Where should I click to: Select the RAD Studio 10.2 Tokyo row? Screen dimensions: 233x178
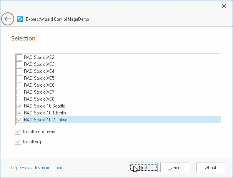click(115, 120)
